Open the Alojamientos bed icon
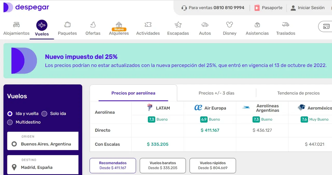 click(x=16, y=25)
